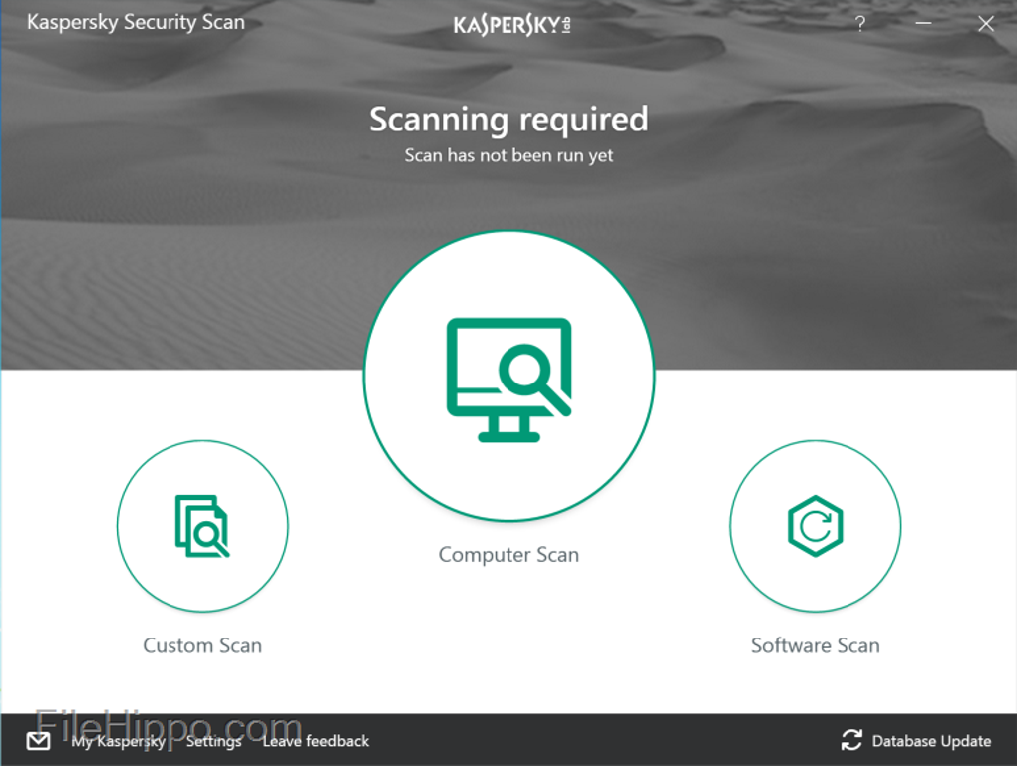The image size is (1017, 766).
Task: Open help with the question mark icon
Action: [x=860, y=24]
